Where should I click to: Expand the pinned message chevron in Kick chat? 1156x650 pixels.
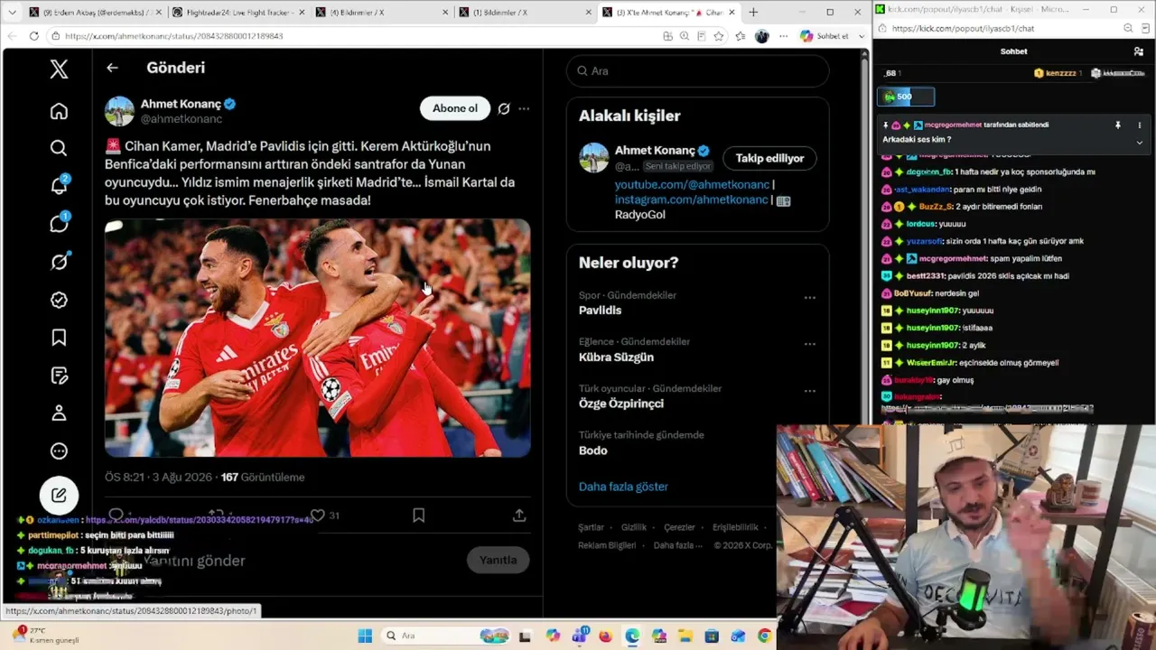pos(1139,142)
